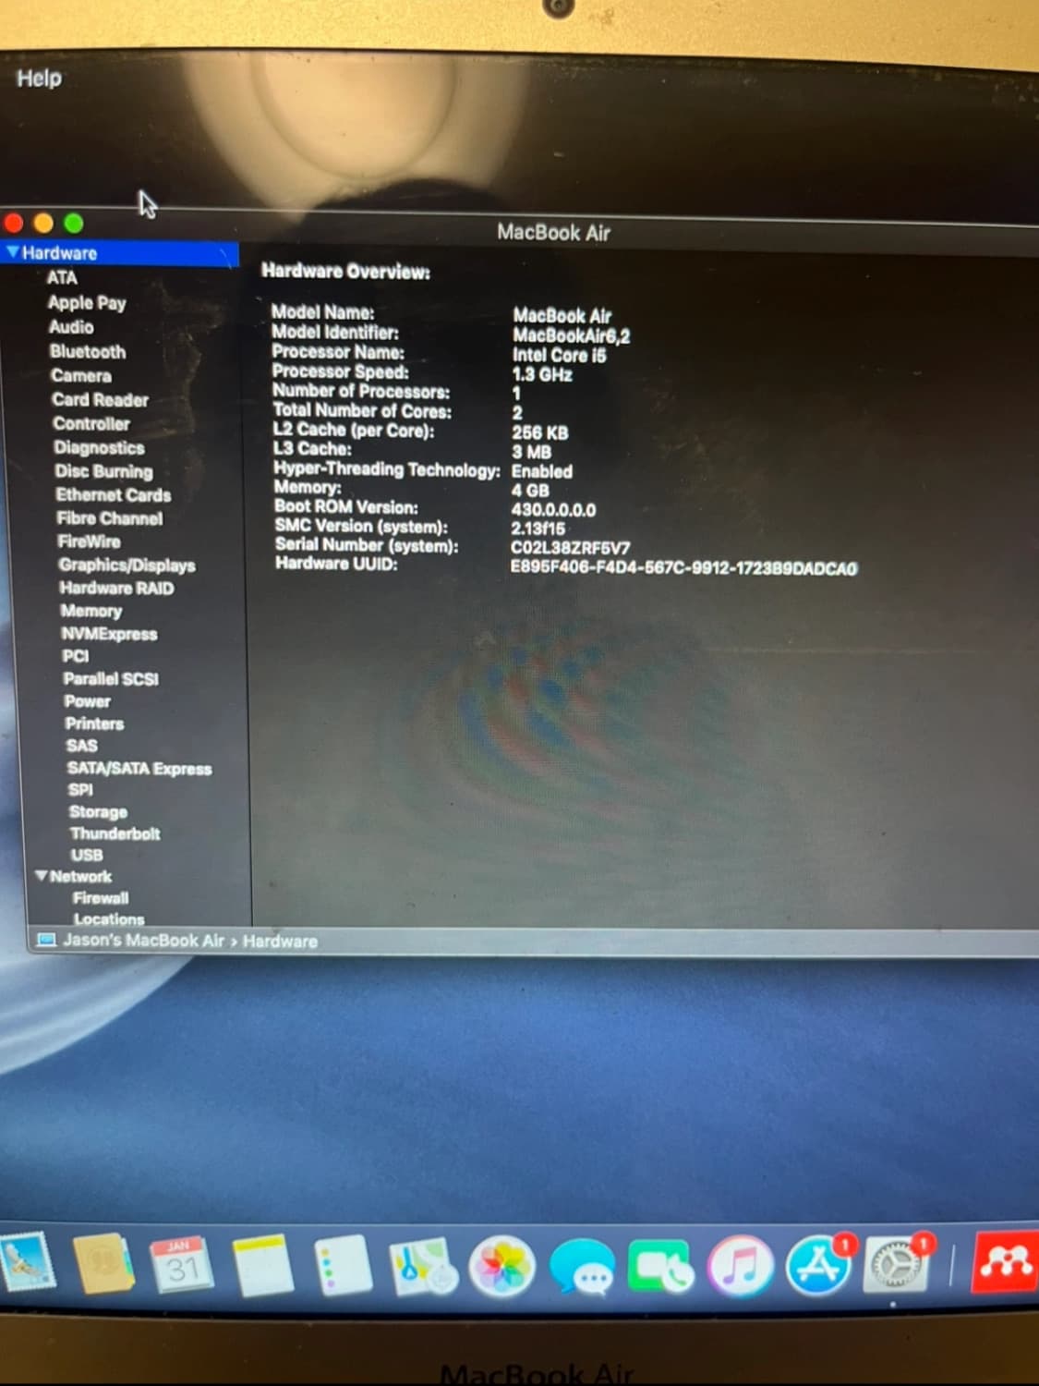1039x1386 pixels.
Task: Open Contacts from the Dock
Action: [x=103, y=1264]
